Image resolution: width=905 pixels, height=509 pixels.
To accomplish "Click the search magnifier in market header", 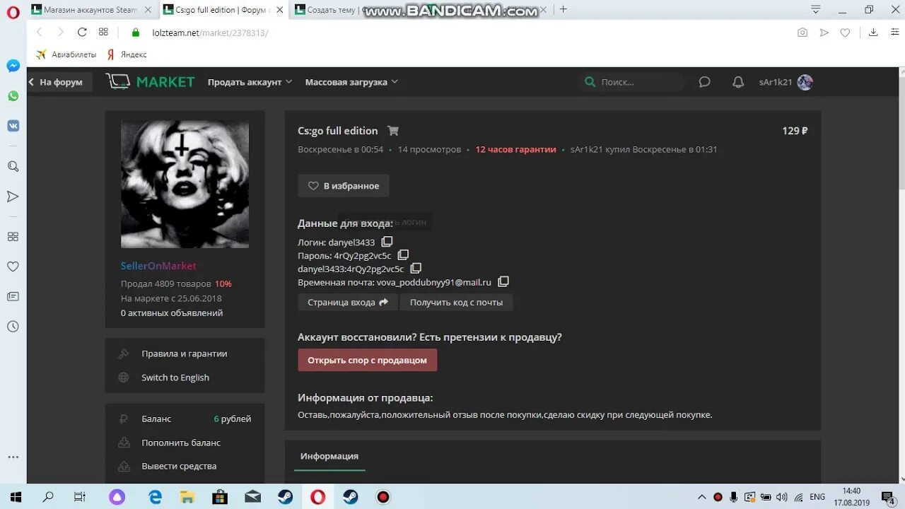I will 590,82.
